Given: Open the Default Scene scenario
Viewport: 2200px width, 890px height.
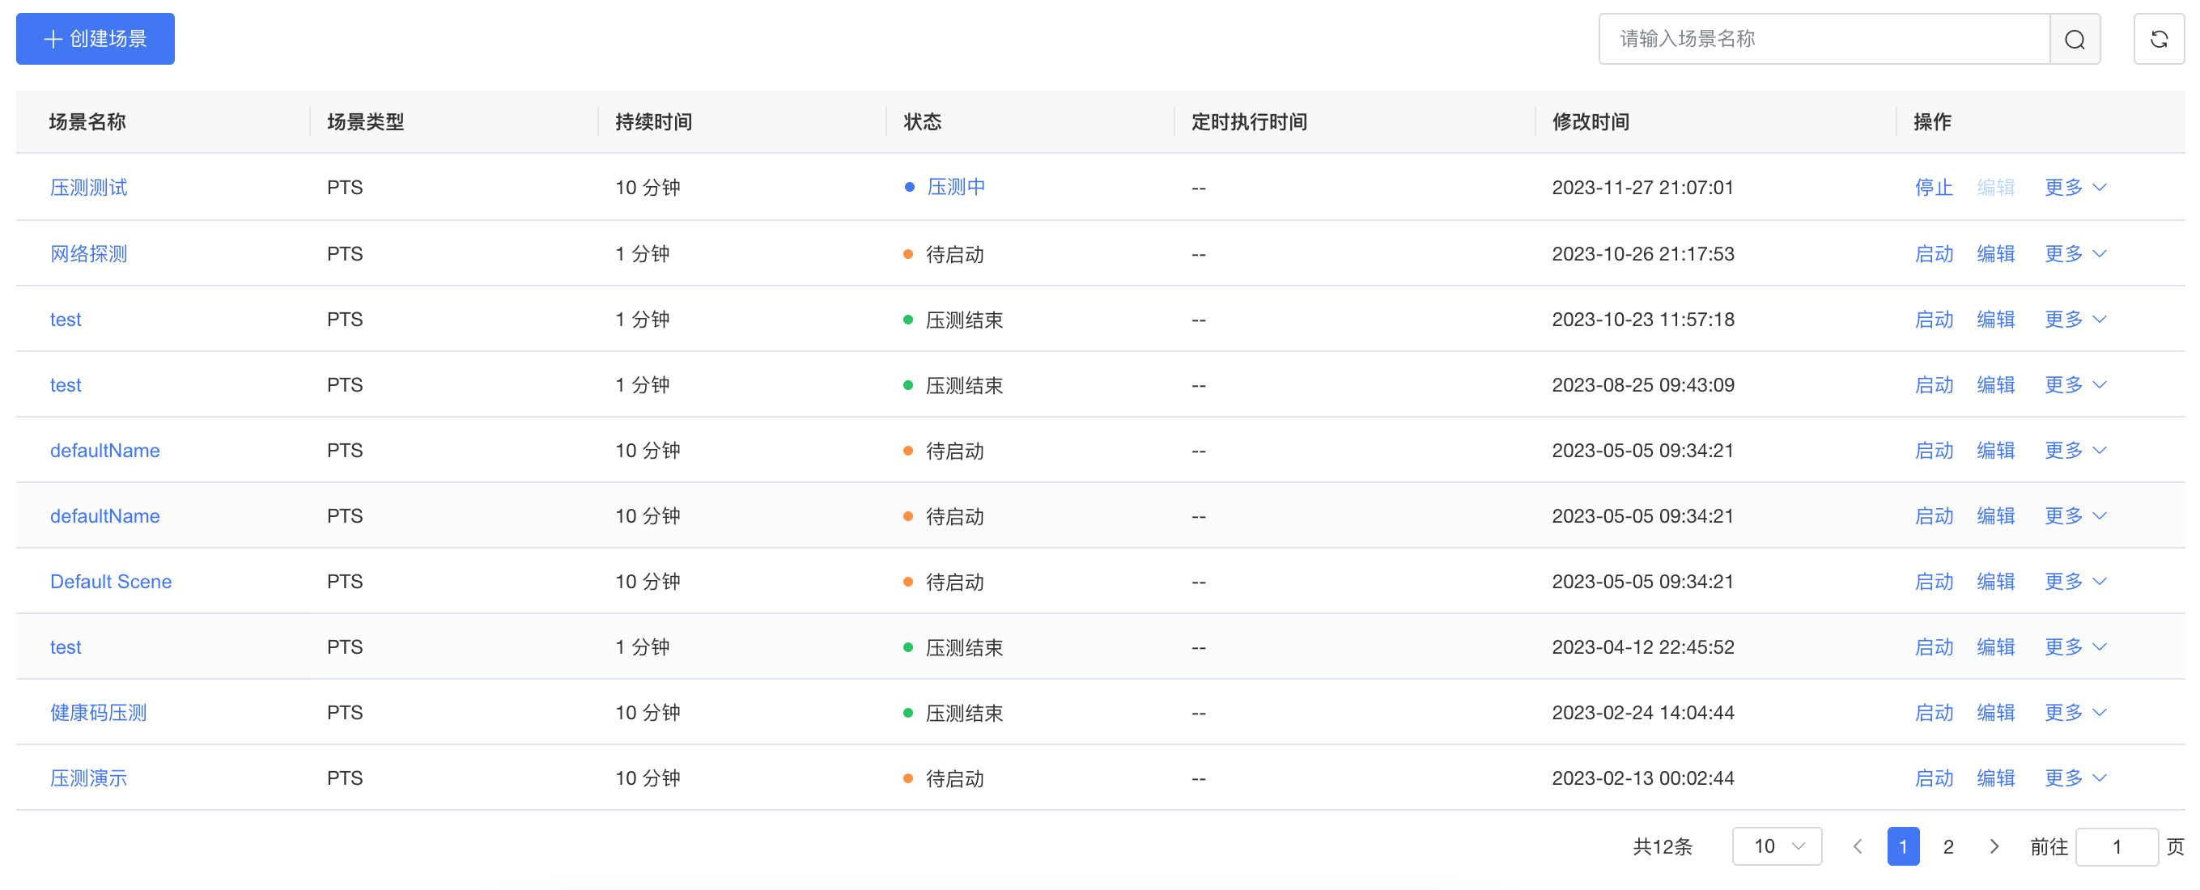Looking at the screenshot, I should 110,581.
